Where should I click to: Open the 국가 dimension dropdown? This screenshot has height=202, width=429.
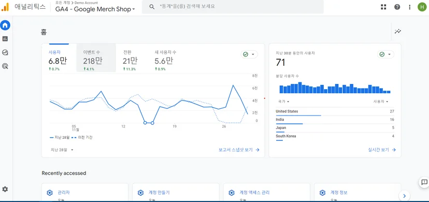pos(283,102)
